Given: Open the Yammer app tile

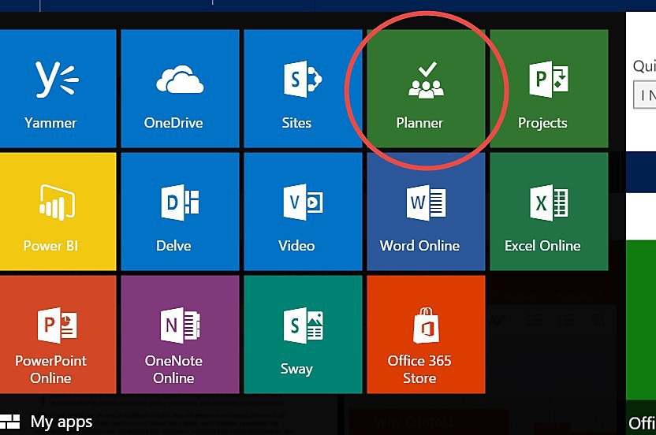Looking at the screenshot, I should 51,88.
